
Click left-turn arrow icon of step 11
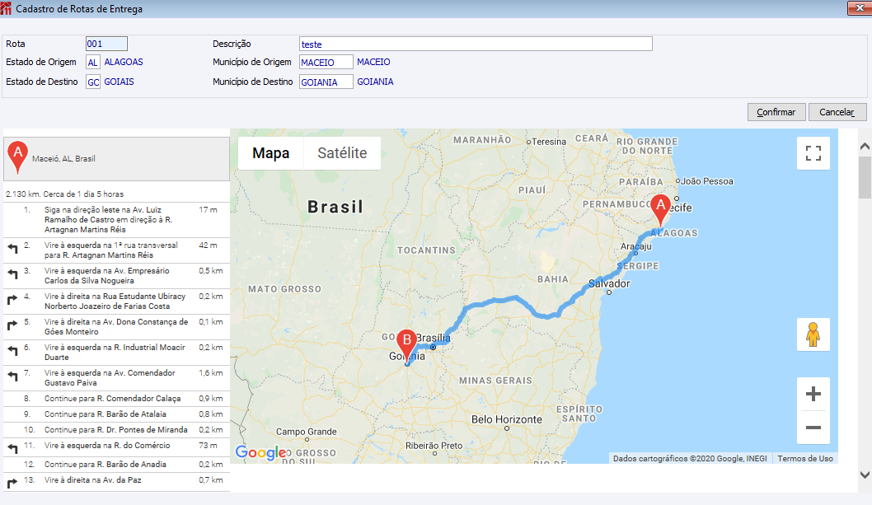(x=12, y=449)
